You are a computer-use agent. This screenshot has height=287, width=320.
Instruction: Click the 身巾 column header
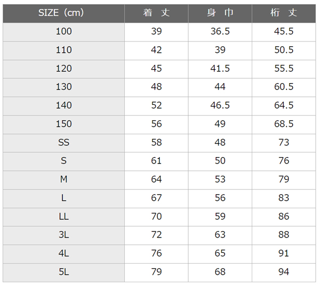tap(220, 13)
